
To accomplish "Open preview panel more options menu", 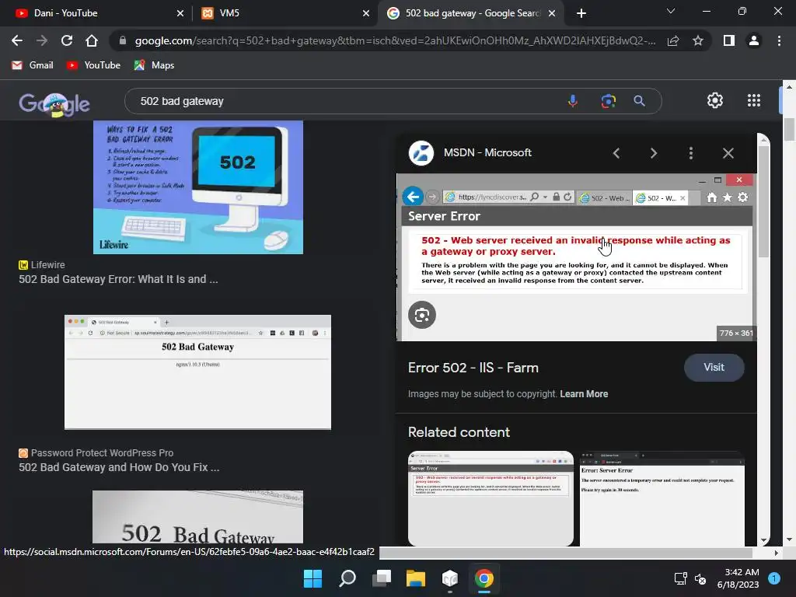I will pyautogui.click(x=690, y=153).
